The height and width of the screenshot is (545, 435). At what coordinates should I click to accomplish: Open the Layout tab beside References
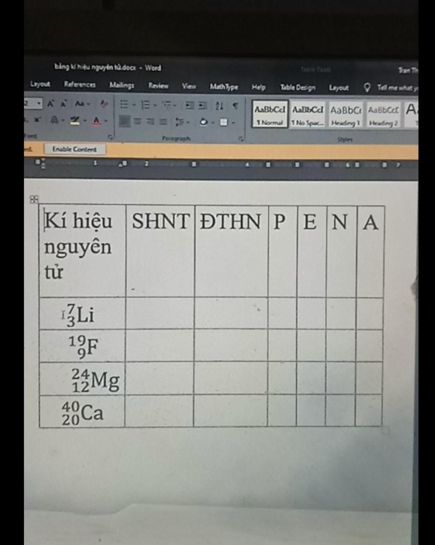[x=40, y=84]
